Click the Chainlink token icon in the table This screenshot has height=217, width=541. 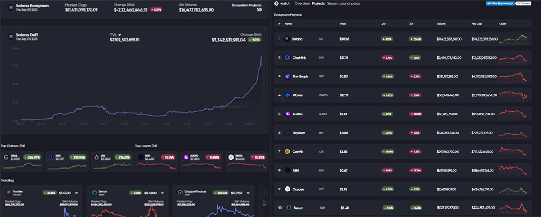pyautogui.click(x=287, y=58)
